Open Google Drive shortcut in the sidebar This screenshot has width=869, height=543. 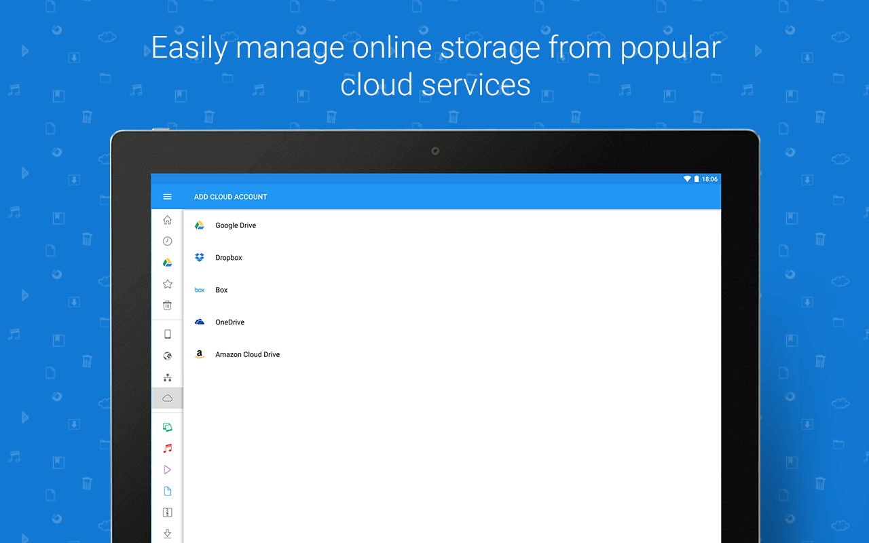(168, 263)
